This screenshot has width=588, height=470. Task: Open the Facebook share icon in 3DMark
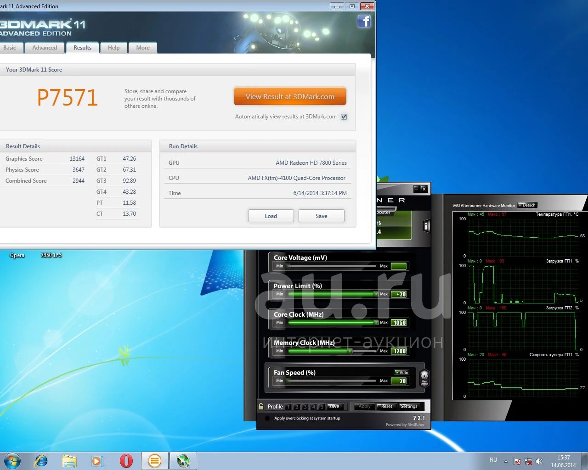click(x=364, y=21)
